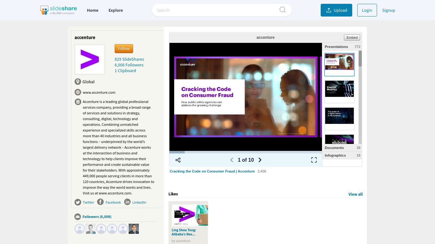The width and height of the screenshot is (435, 244).
Task: Go to the previous slide arrow
Action: pyautogui.click(x=232, y=160)
